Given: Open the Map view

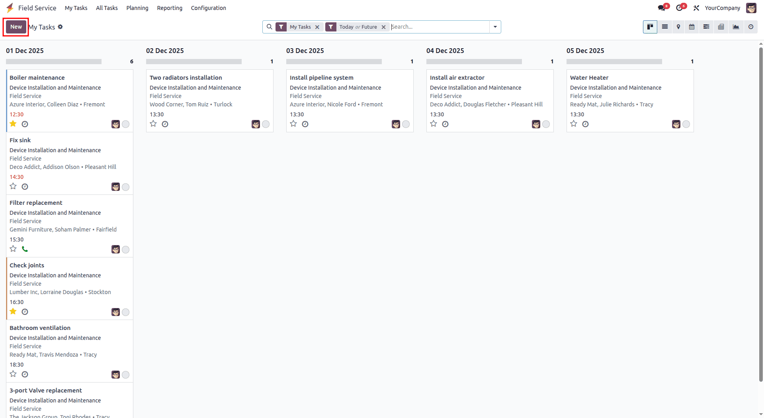Looking at the screenshot, I should click(x=678, y=27).
